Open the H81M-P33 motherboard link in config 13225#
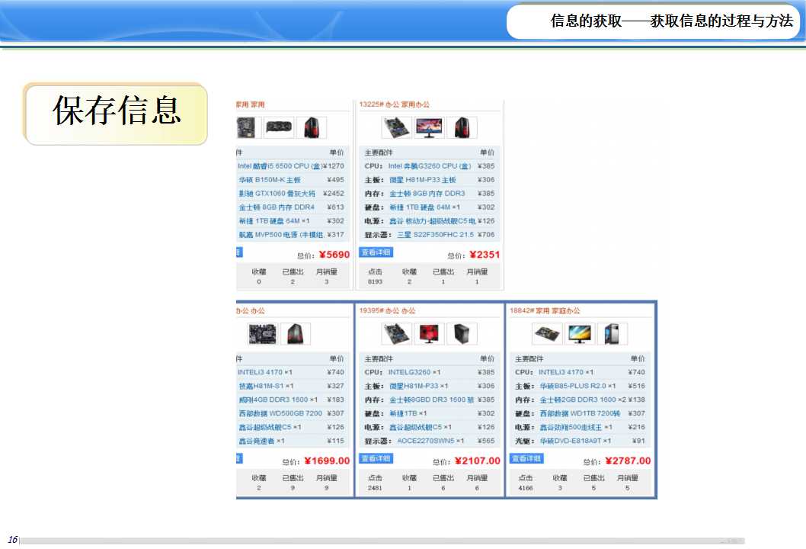The height and width of the screenshot is (549, 806). 423,180
